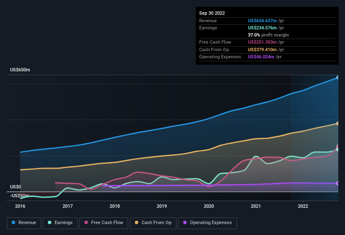Click the 2021 x-axis label
The width and height of the screenshot is (345, 235).
pyautogui.click(x=256, y=206)
